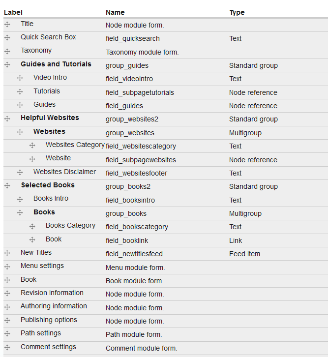
Task: Click the Name column header
Action: (x=115, y=12)
